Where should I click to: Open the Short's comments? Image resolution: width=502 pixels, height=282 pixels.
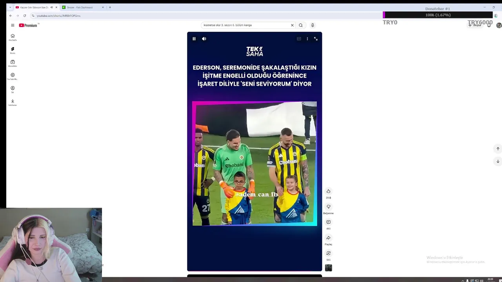click(x=328, y=222)
